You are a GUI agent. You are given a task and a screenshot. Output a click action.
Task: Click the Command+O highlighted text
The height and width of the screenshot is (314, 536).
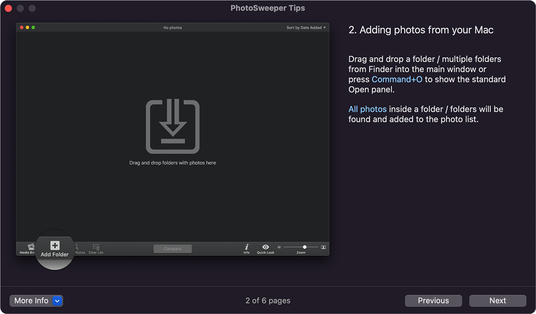(x=397, y=80)
